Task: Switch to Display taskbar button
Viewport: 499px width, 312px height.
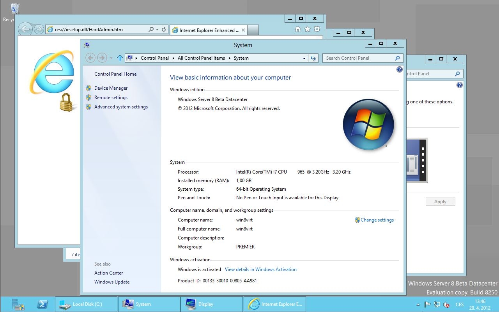Action: click(212, 304)
